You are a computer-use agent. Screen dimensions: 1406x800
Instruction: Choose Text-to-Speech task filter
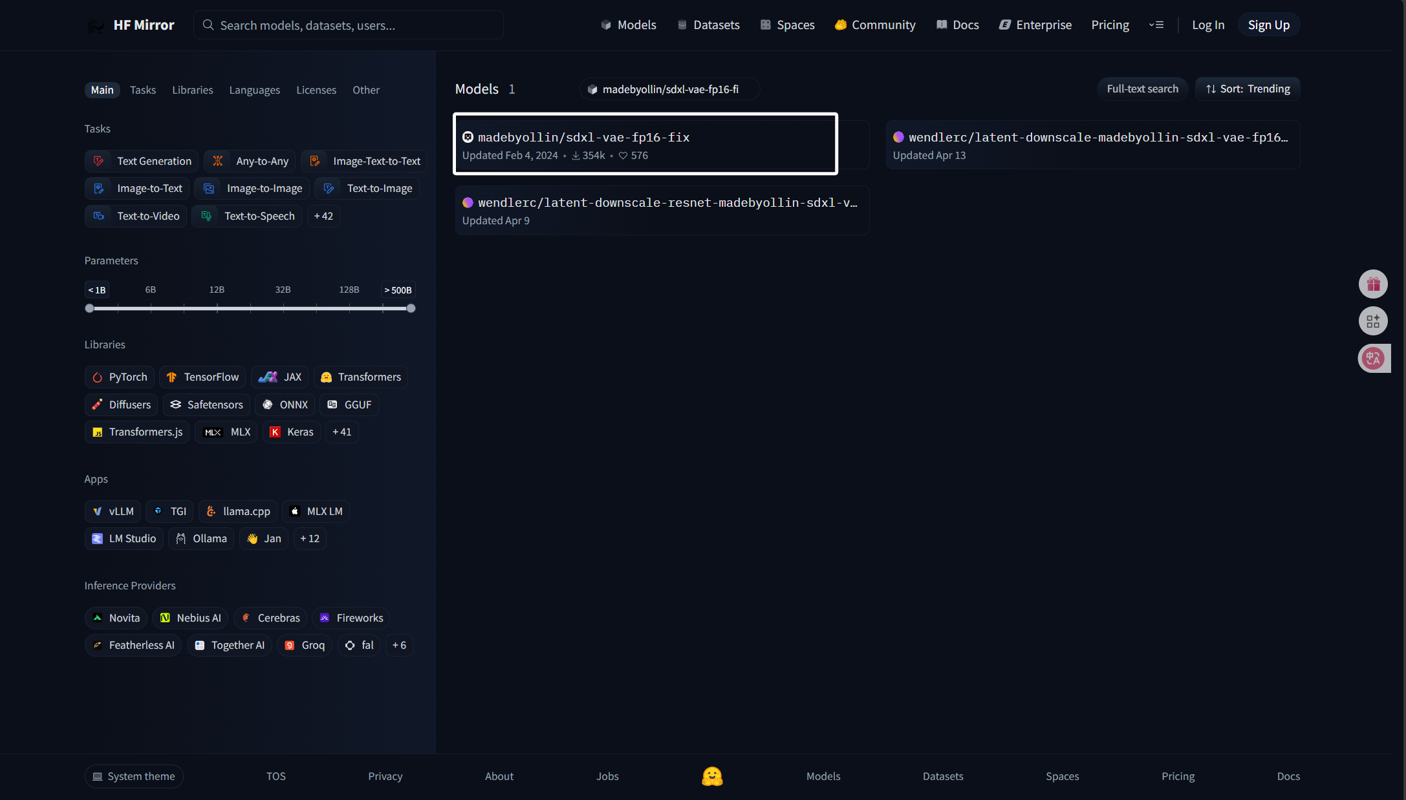click(247, 216)
